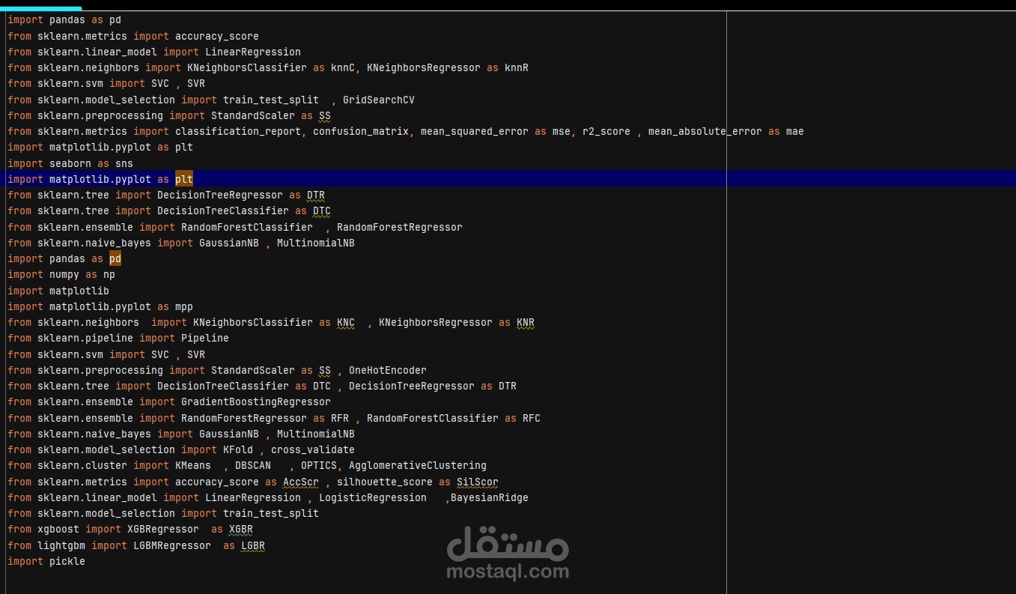Click the KNC alias

click(x=346, y=322)
